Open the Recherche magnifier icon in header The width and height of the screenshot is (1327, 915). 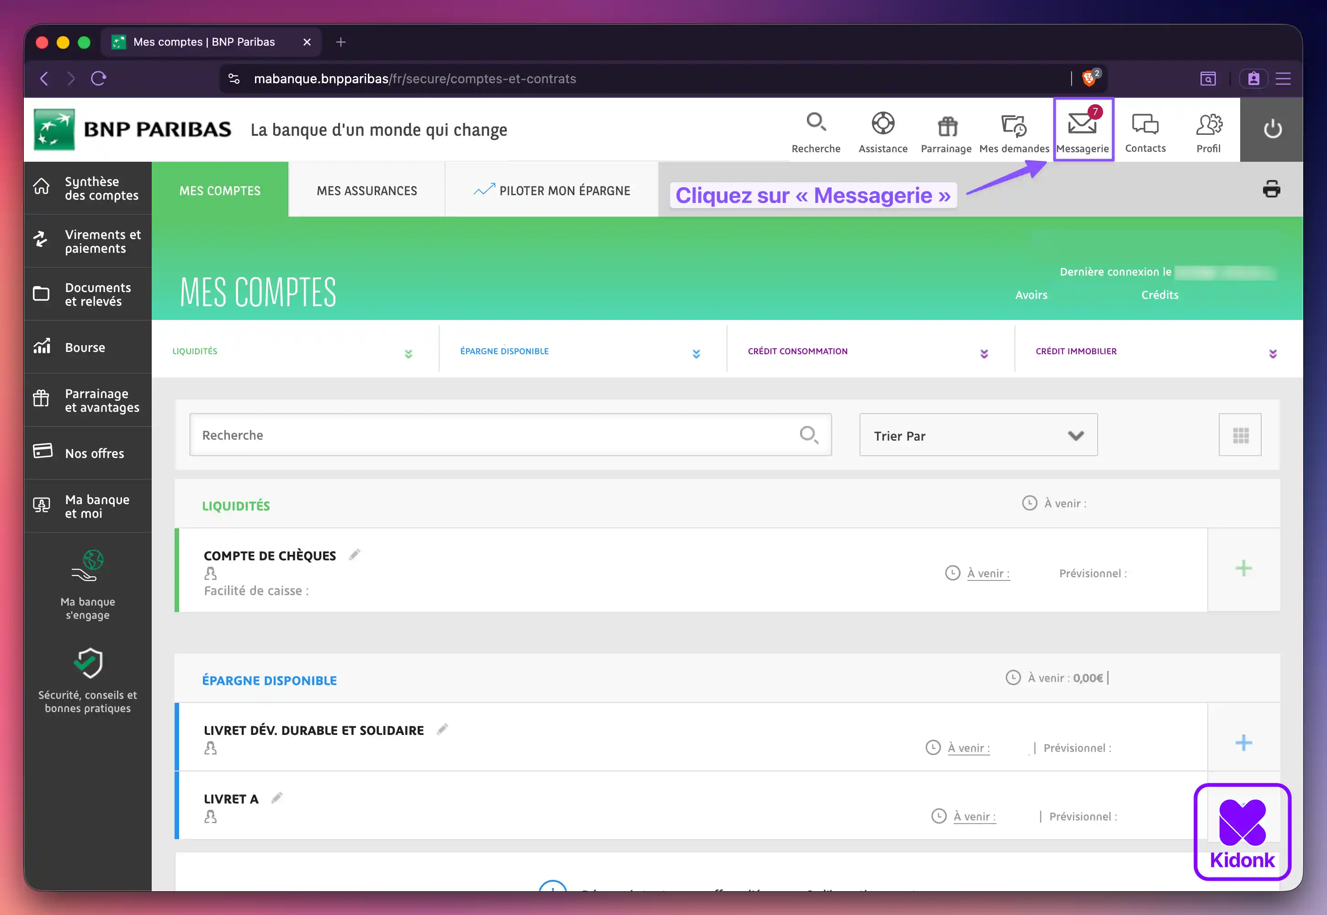tap(816, 122)
